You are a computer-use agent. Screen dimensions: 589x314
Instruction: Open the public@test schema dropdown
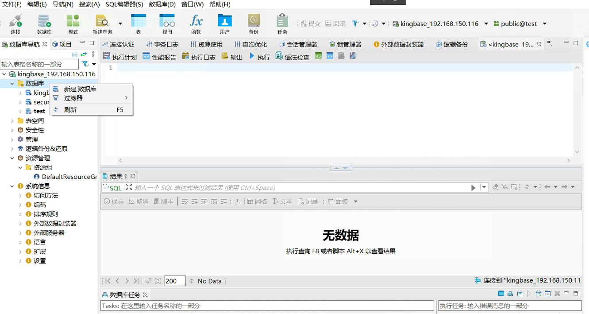click(544, 24)
